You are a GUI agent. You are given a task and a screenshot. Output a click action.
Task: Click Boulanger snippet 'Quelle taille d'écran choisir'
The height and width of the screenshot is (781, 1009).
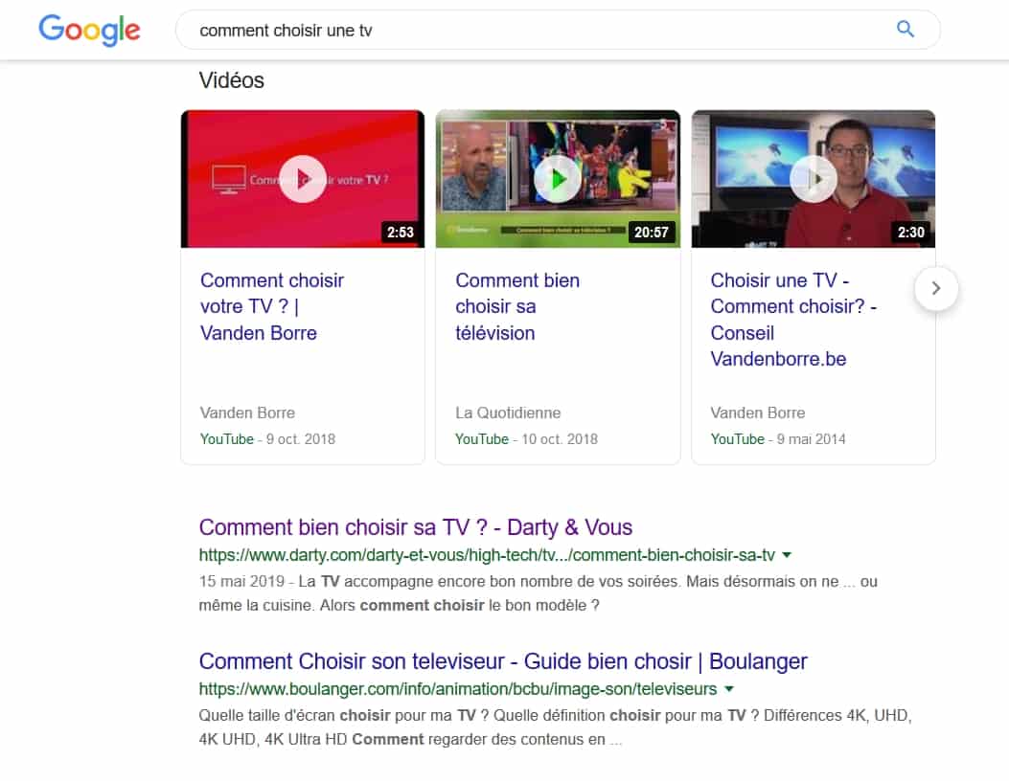[556, 727]
